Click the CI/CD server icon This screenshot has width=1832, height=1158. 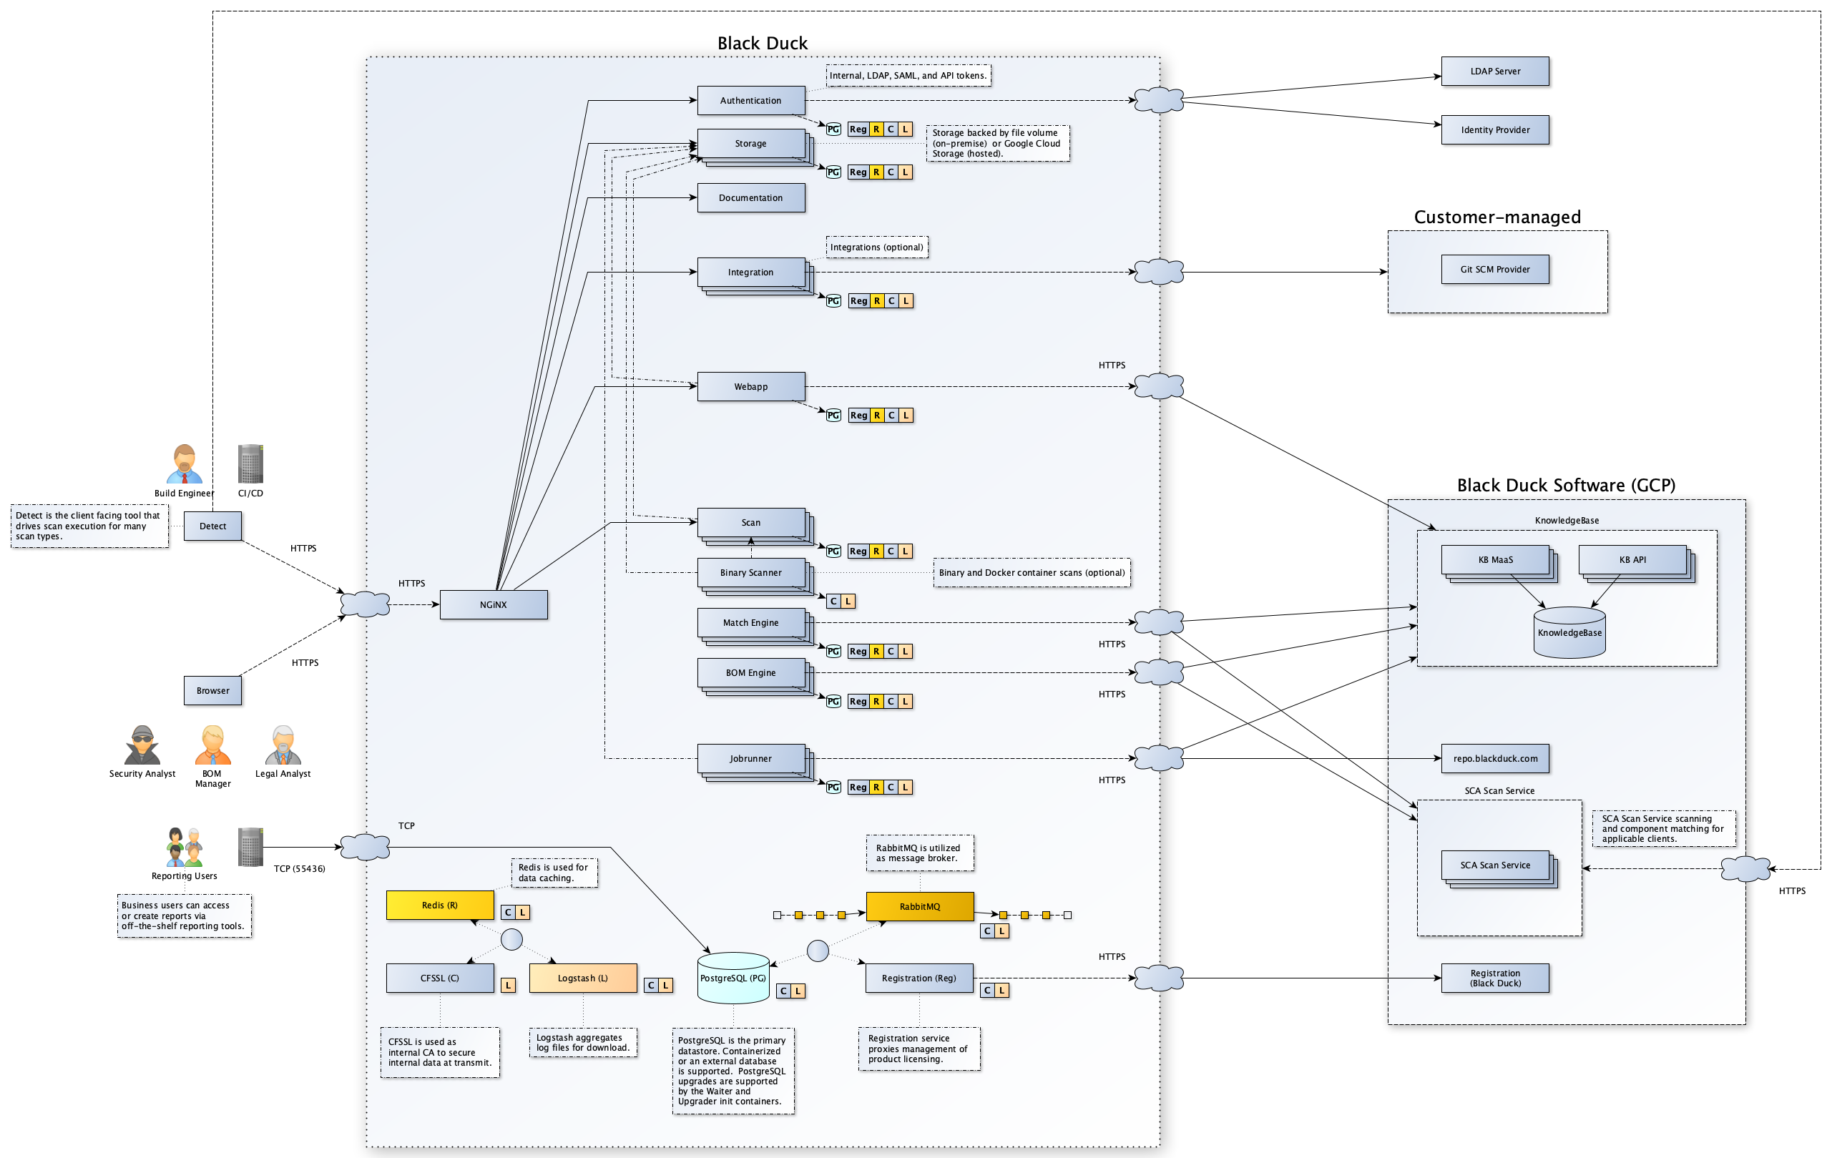[x=250, y=464]
